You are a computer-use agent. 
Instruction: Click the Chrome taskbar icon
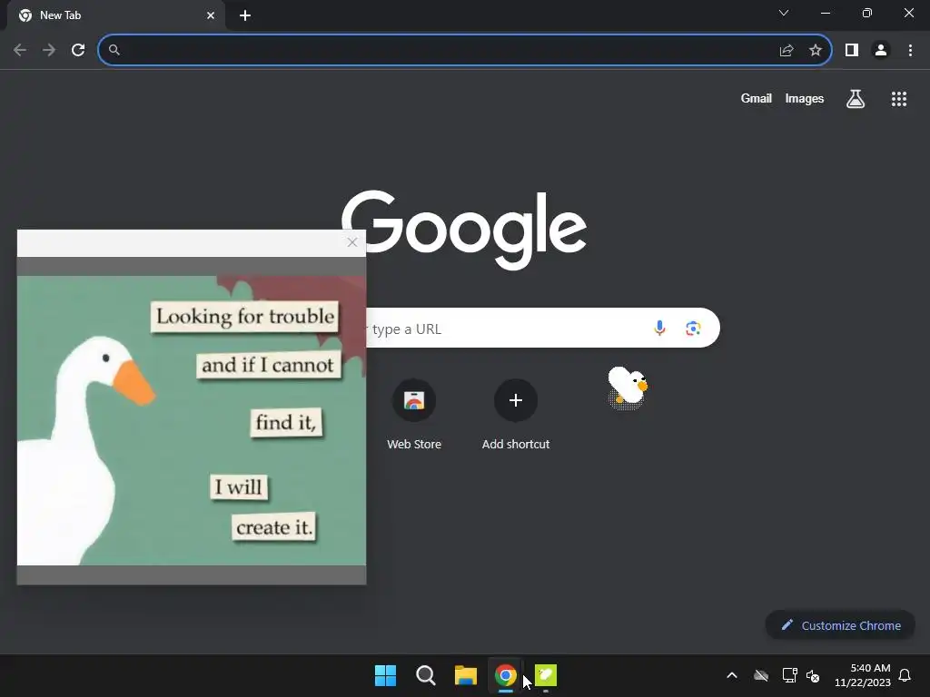(x=505, y=675)
